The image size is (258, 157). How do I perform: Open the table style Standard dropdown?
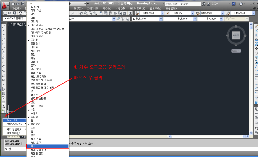223,13
